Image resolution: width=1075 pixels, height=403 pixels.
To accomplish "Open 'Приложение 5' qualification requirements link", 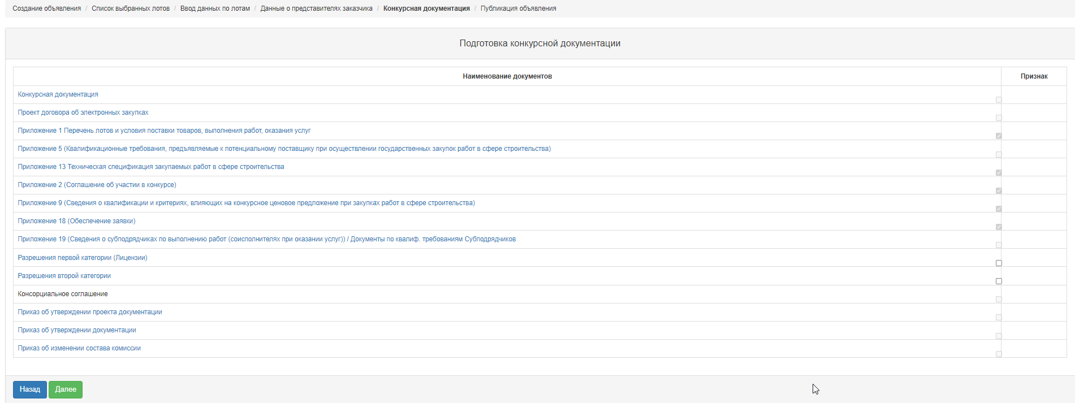I will (284, 149).
